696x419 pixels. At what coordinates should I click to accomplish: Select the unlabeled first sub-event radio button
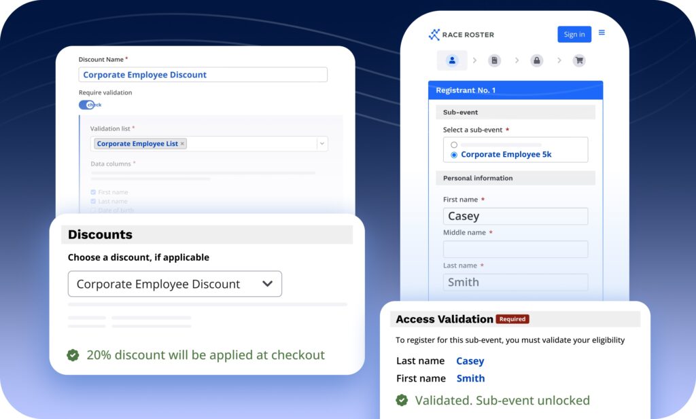point(454,145)
